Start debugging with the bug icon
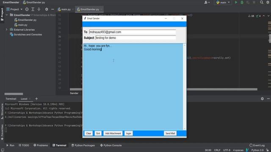The height and width of the screenshot is (152, 271). click(x=242, y=3)
